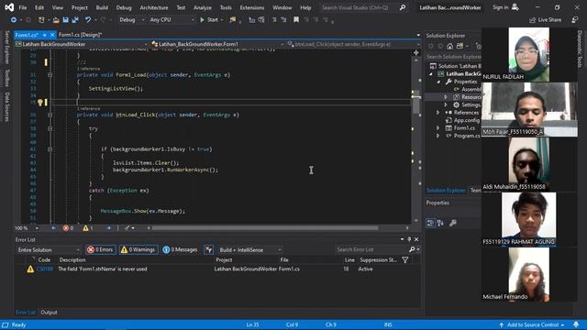Click the CS0169 warning code link
Image resolution: width=587 pixels, height=330 pixels.
tap(45, 269)
